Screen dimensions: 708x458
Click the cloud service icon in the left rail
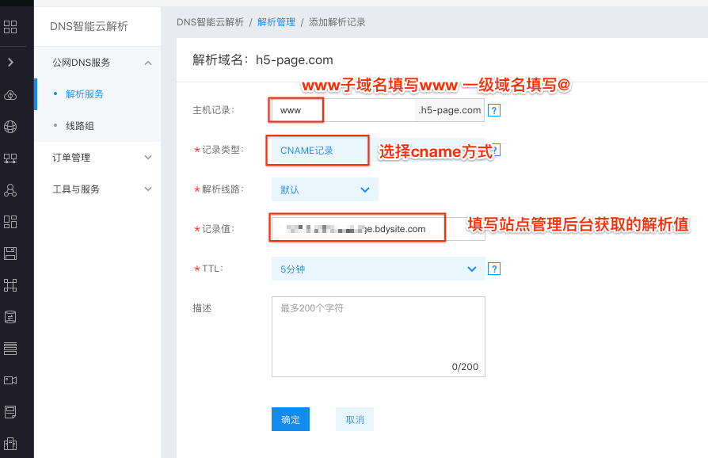coord(10,95)
